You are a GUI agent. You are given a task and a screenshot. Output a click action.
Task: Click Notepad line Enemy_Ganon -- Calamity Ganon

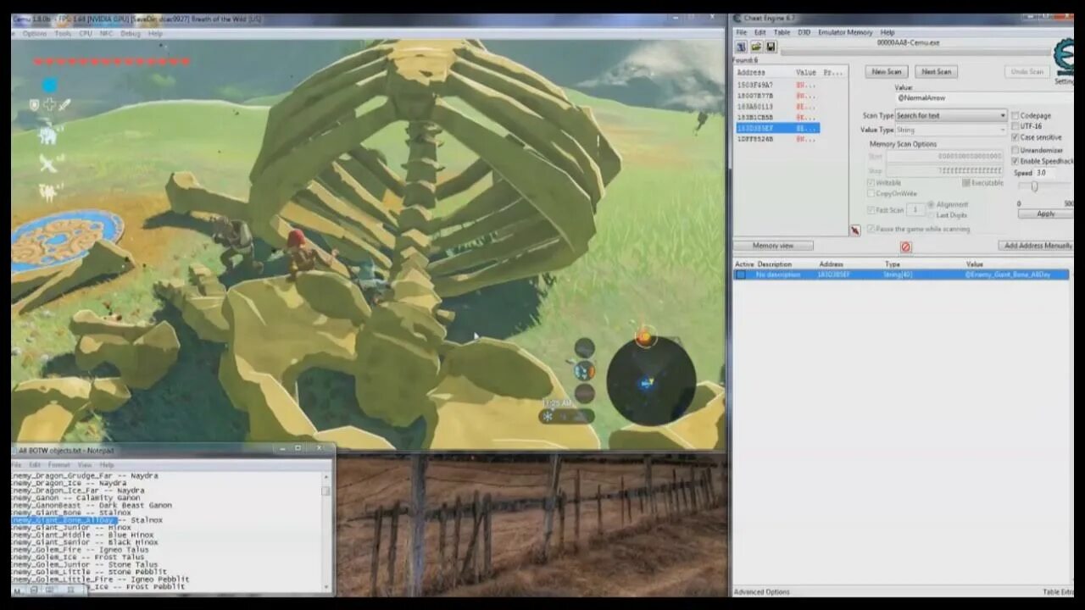75,497
